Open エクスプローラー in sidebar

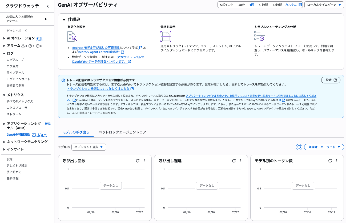[18, 108]
